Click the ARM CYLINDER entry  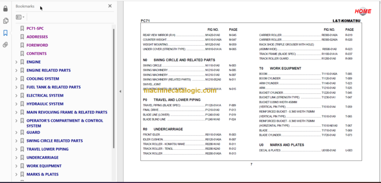(x=306, y=83)
